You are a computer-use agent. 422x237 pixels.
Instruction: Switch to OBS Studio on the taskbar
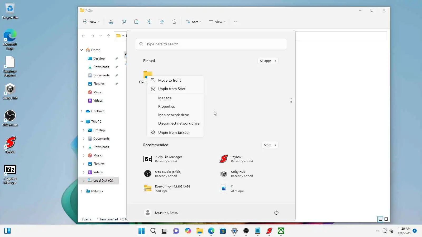(246, 231)
